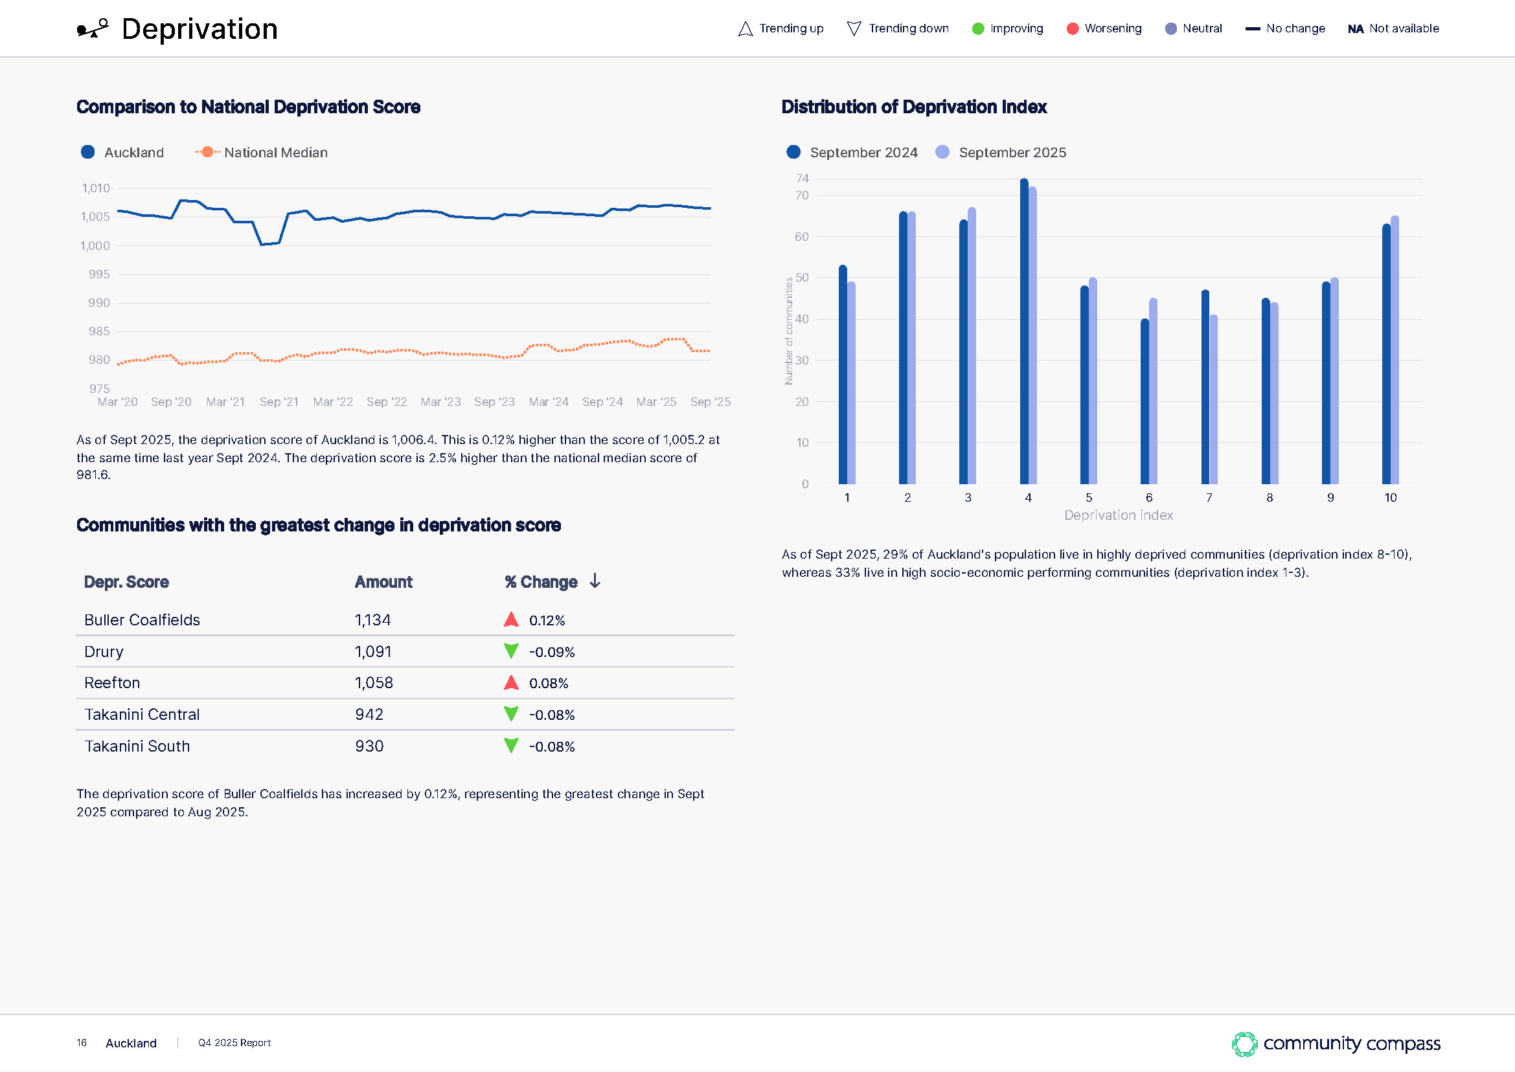1515x1072 pixels.
Task: Click the purple Neutral legend dot
Action: click(1171, 28)
